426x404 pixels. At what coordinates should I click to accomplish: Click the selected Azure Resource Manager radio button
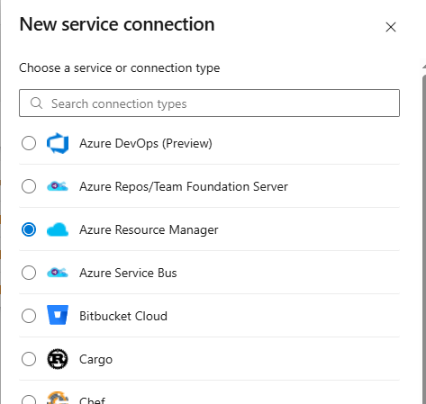[x=29, y=229]
